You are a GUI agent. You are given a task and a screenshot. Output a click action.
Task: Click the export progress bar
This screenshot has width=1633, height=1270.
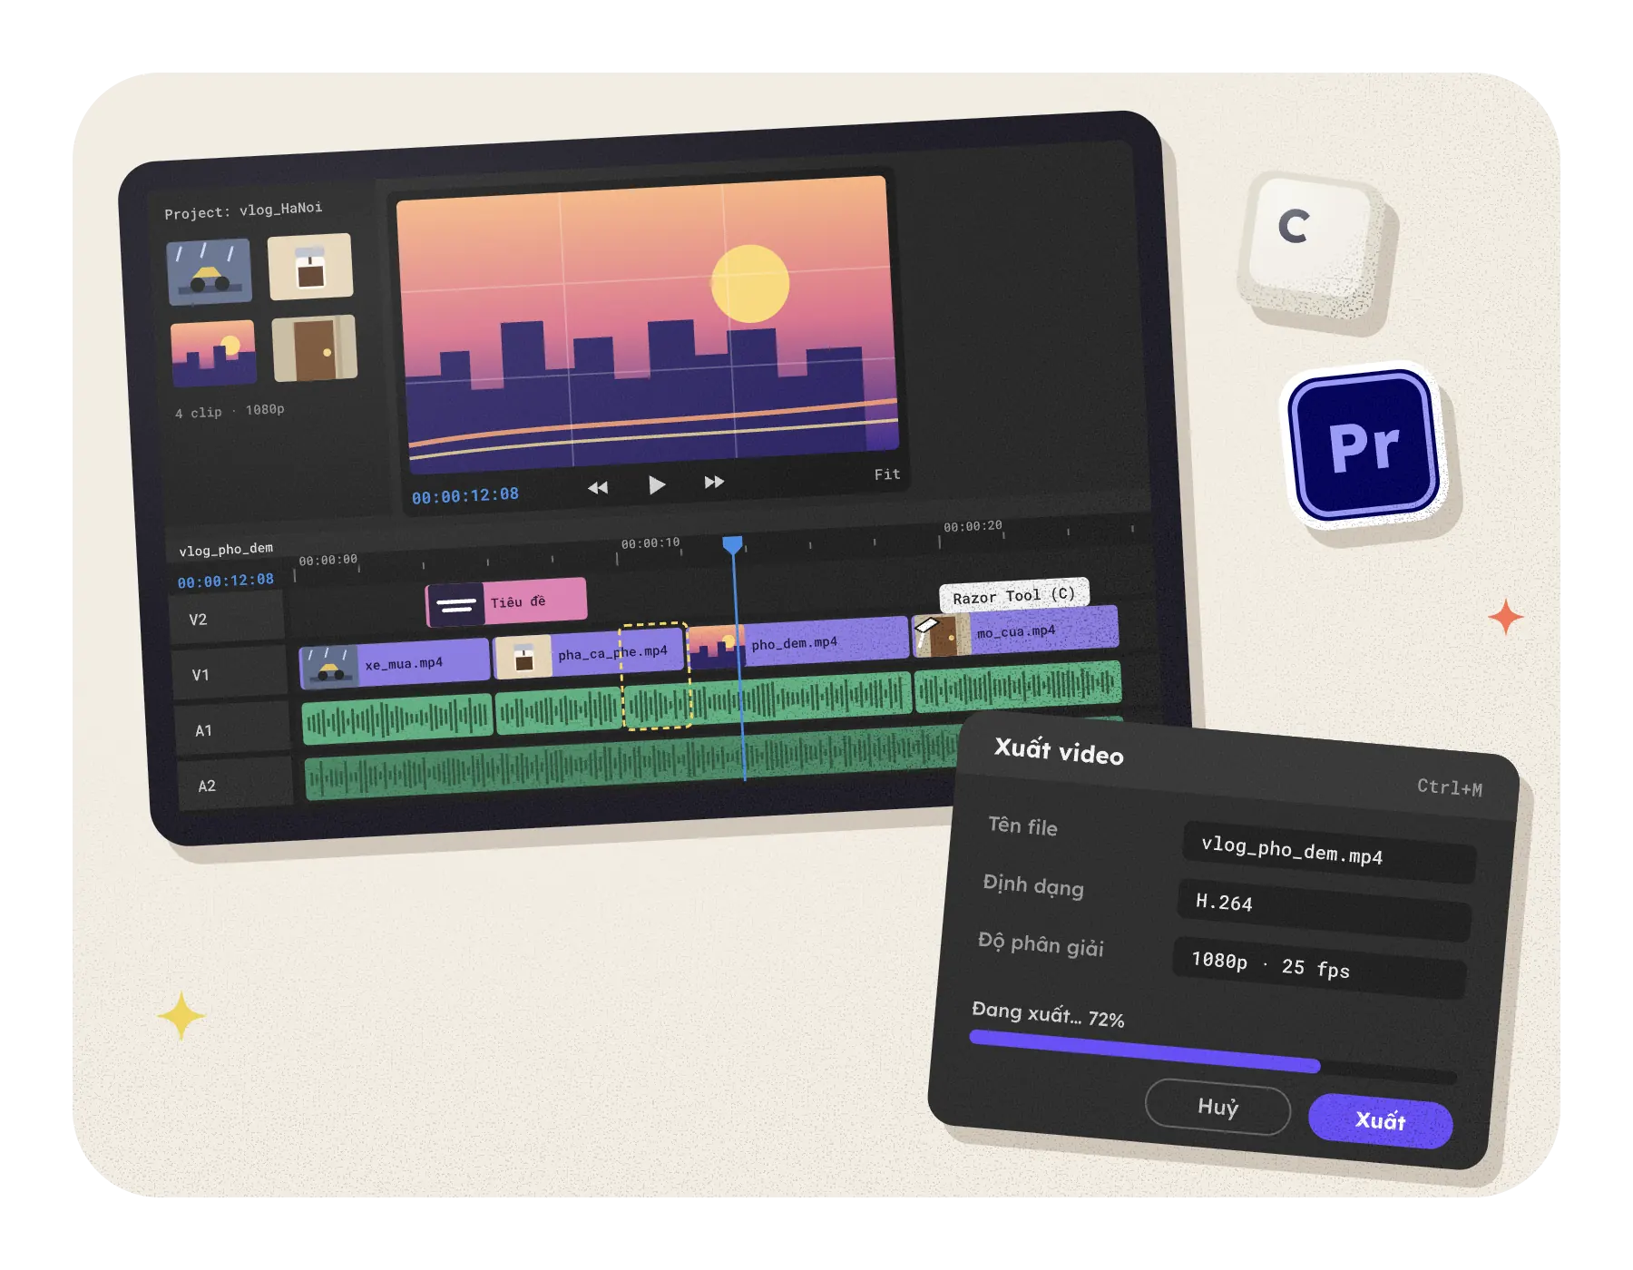point(1213,1057)
